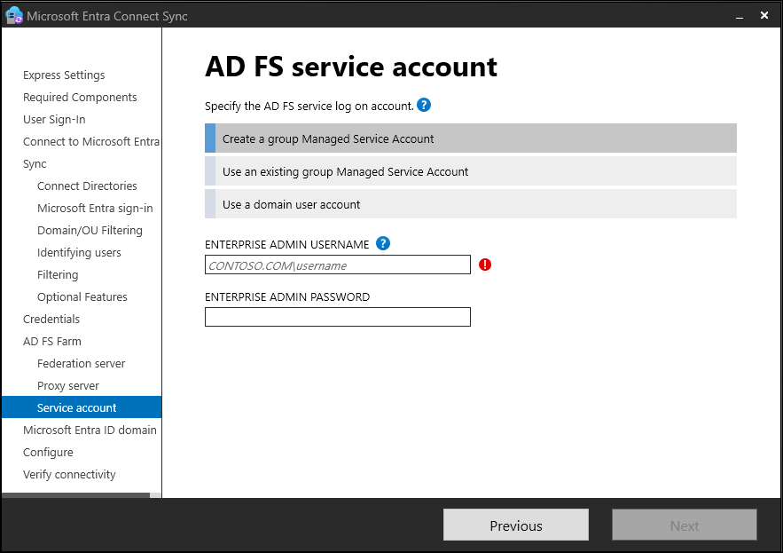Click the red error icon beside username field
The width and height of the screenshot is (783, 553).
[x=485, y=265]
